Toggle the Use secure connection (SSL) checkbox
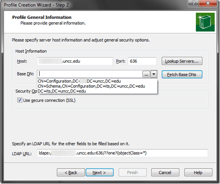Image resolution: width=220 pixels, height=184 pixels. click(x=20, y=100)
